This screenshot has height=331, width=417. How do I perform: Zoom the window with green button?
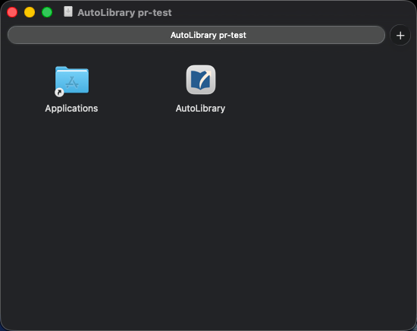pos(47,12)
